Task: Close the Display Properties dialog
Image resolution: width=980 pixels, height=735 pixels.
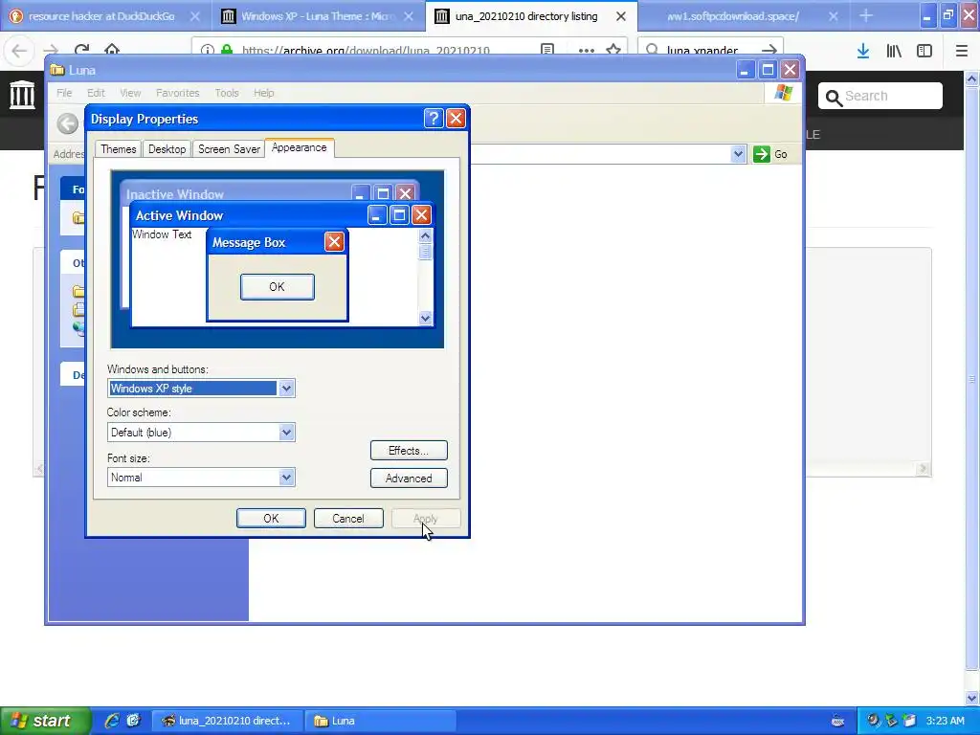Action: click(x=456, y=118)
